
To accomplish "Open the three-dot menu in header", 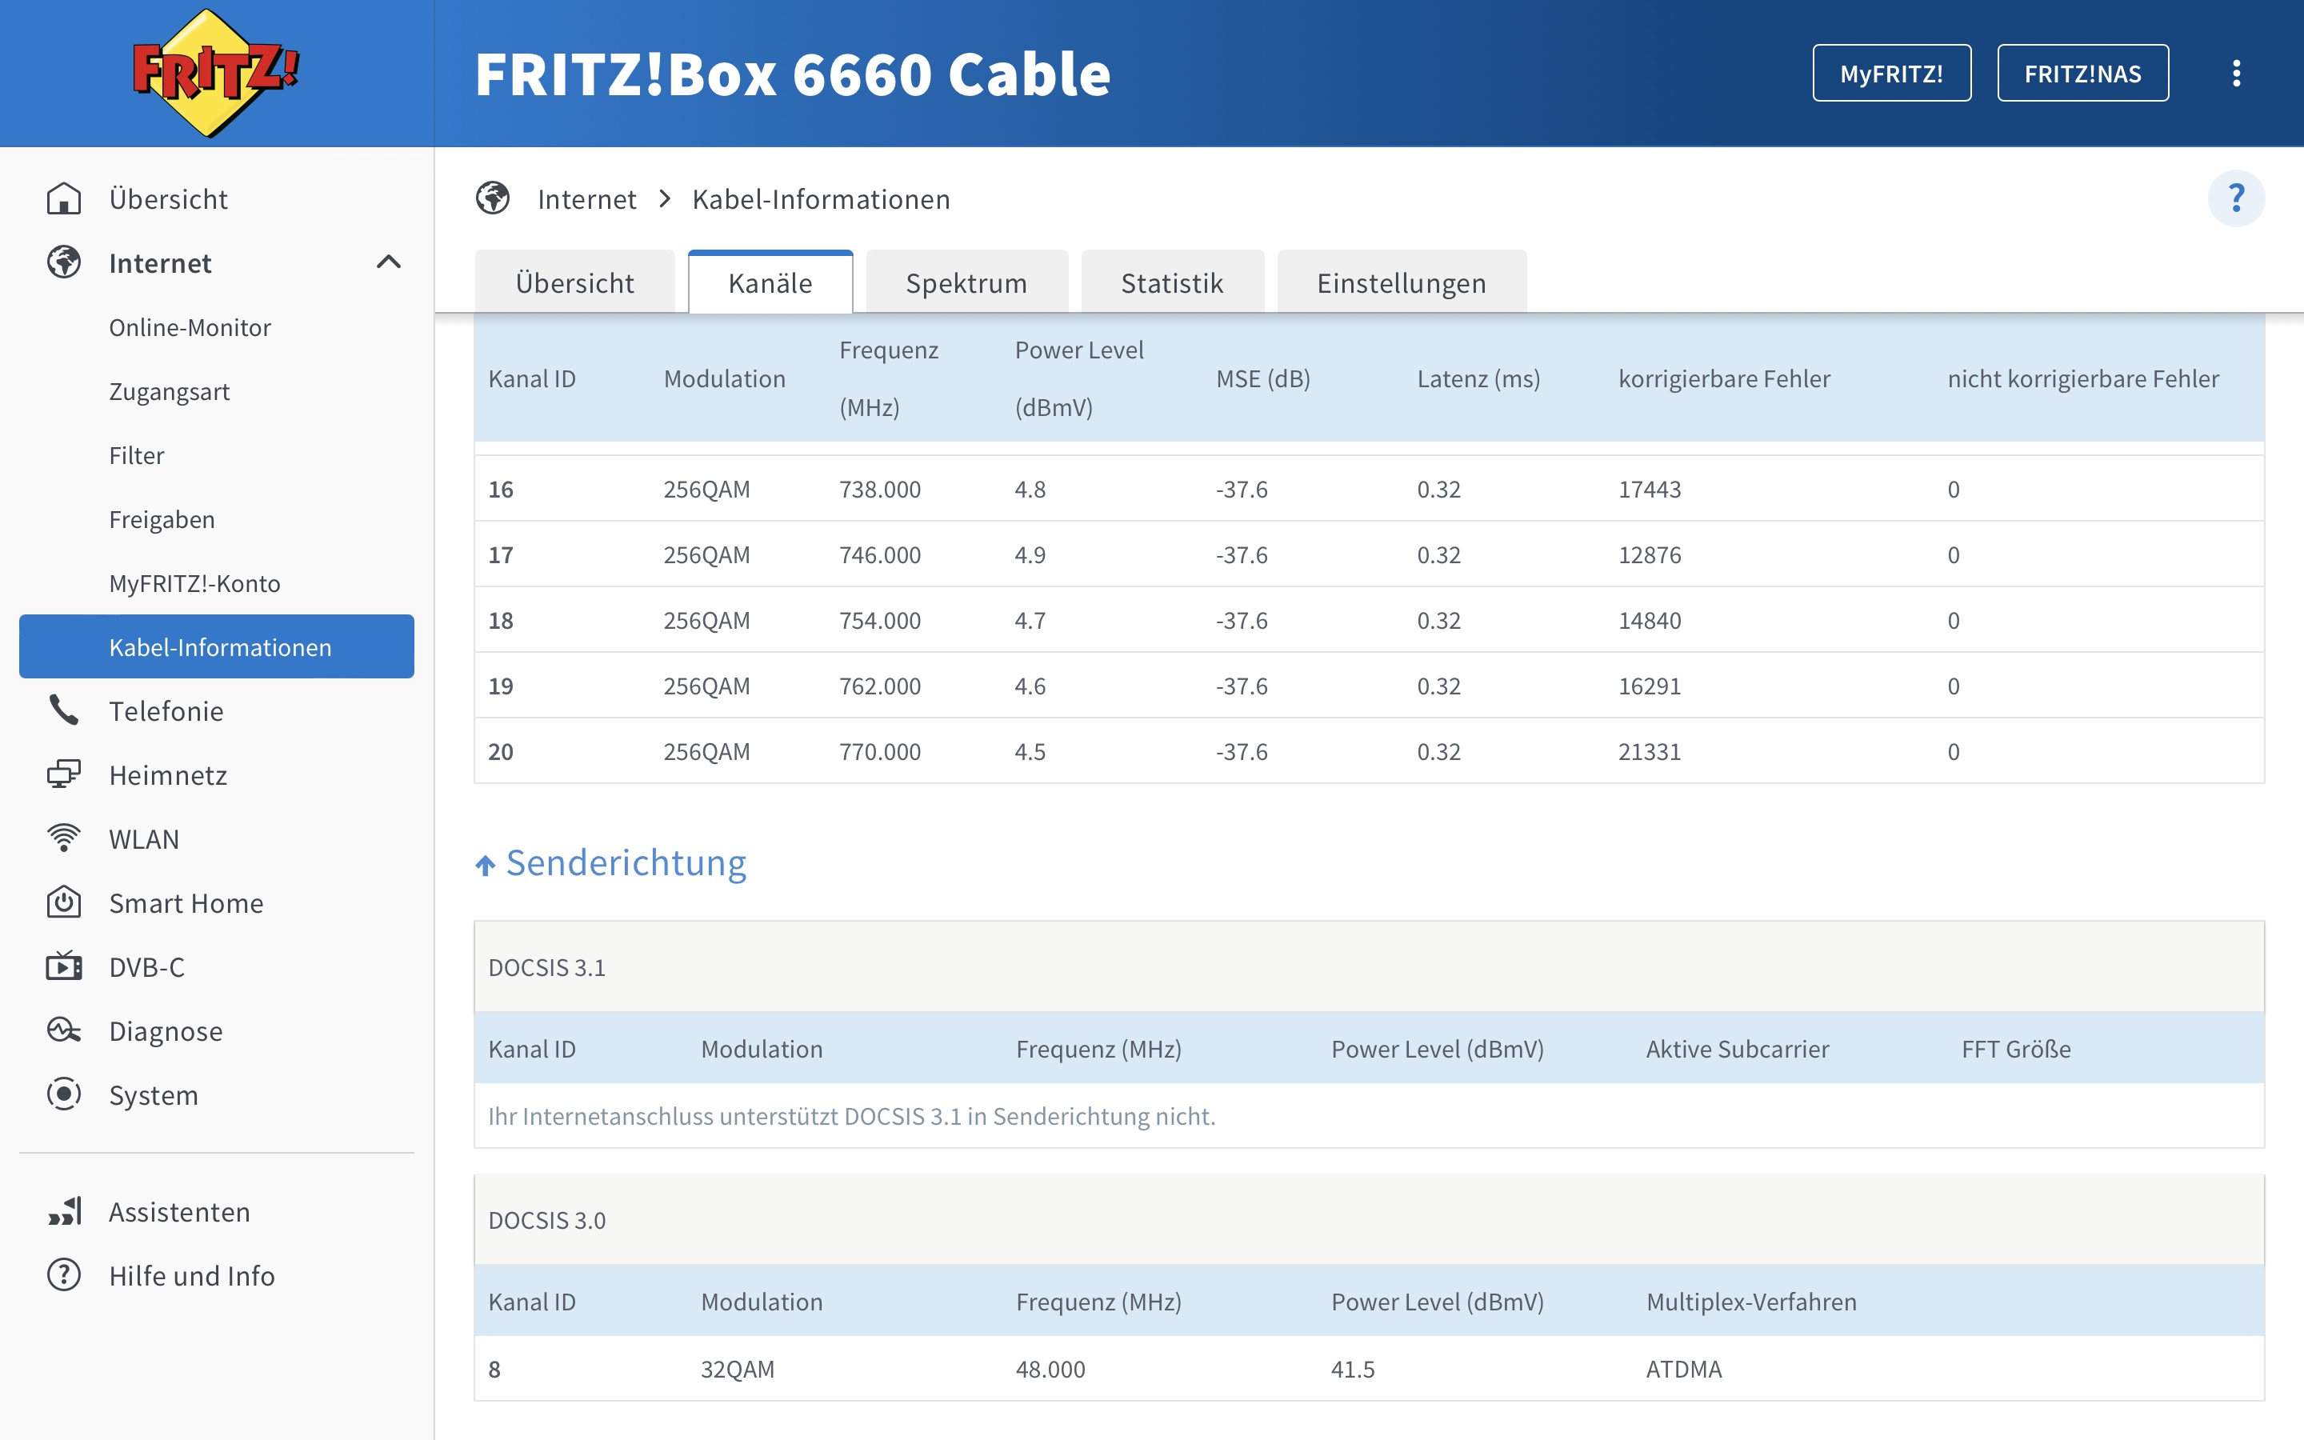I will click(x=2235, y=74).
